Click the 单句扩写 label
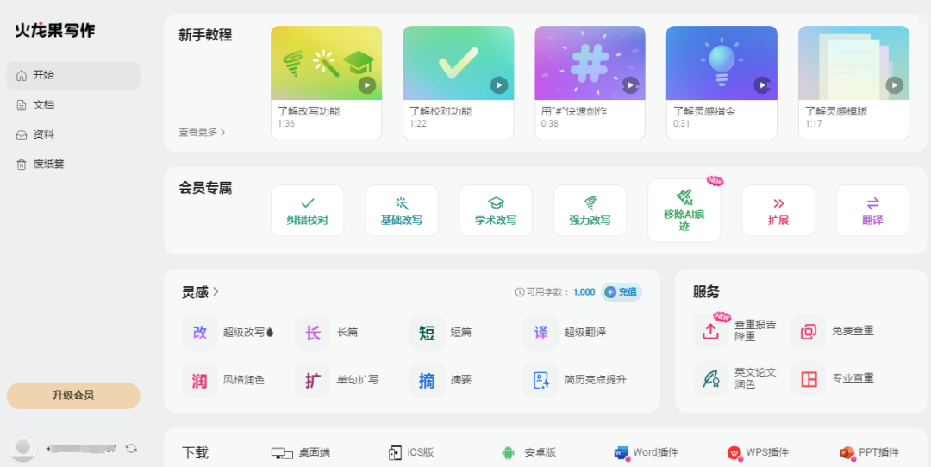931x467 pixels. coord(358,380)
